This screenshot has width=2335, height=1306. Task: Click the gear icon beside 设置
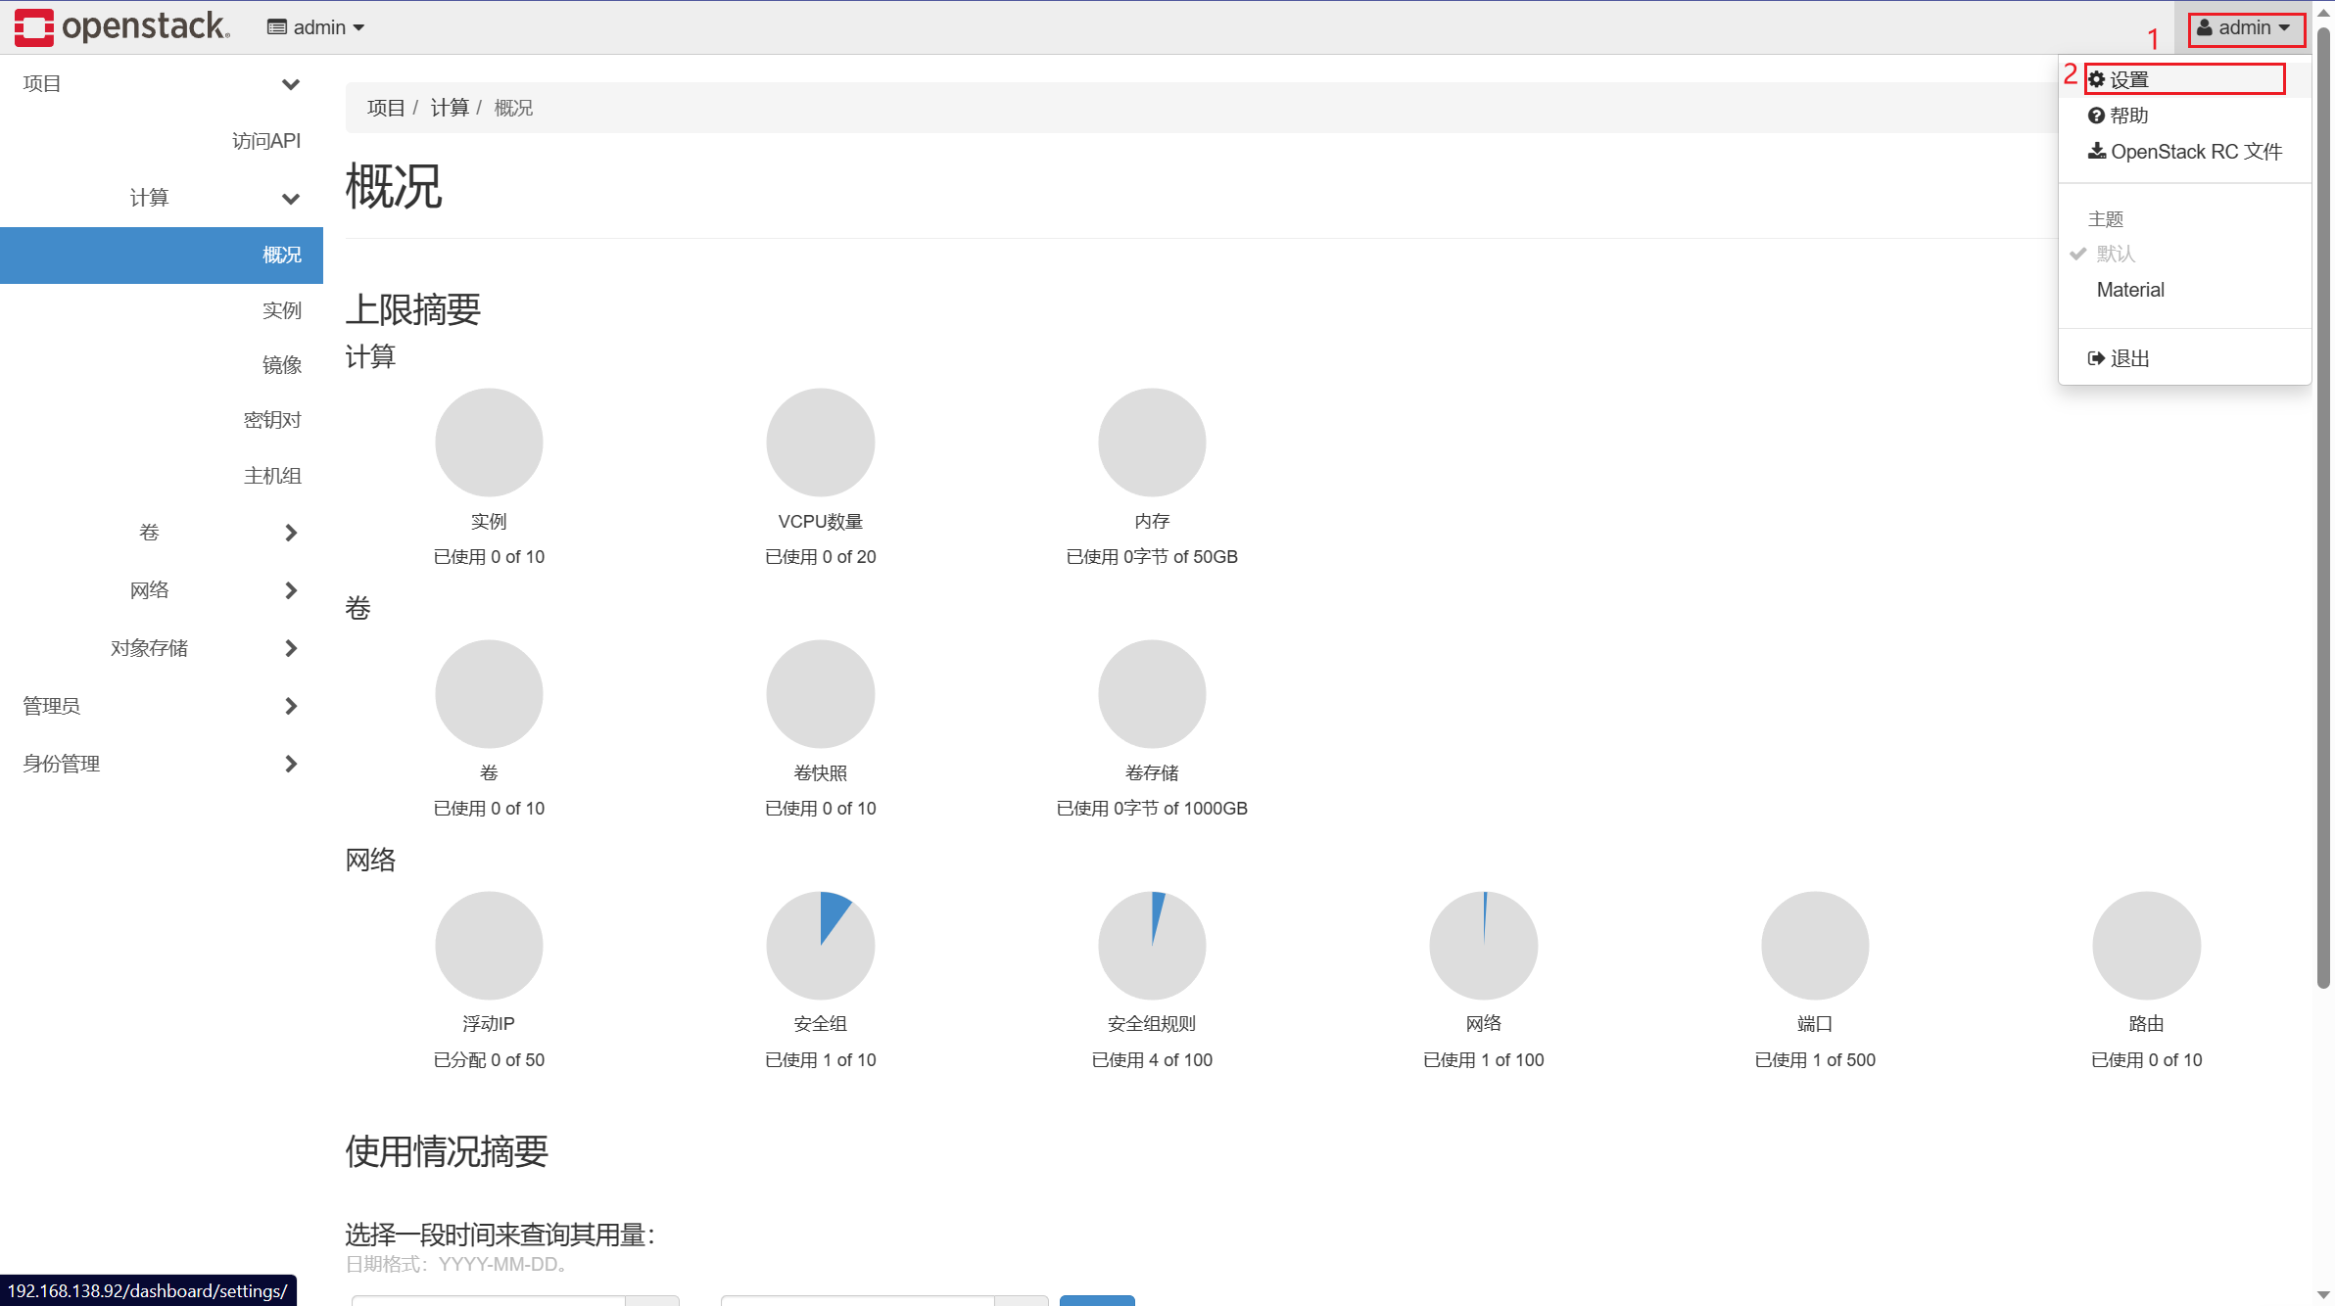[x=2097, y=79]
